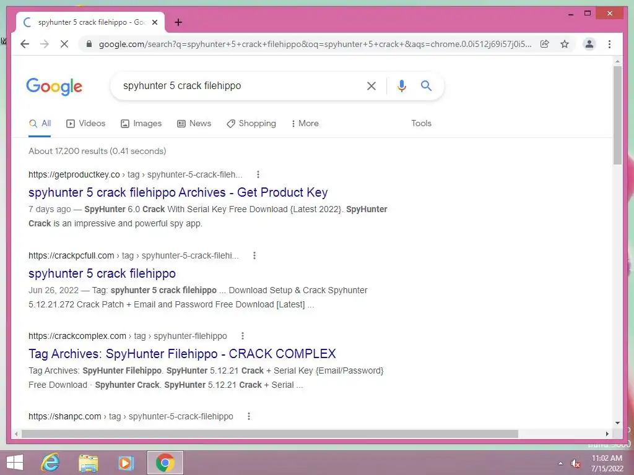Click the shanpc.com URL breadcrumb
Viewport: 634px width, 475px height.
pyautogui.click(x=131, y=416)
